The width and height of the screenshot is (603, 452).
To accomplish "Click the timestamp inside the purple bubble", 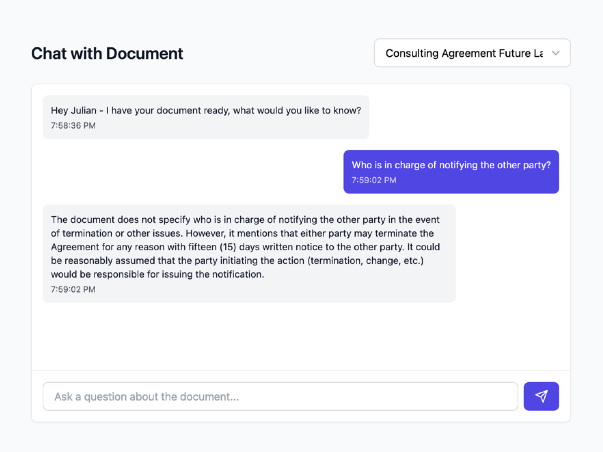I will [x=374, y=180].
